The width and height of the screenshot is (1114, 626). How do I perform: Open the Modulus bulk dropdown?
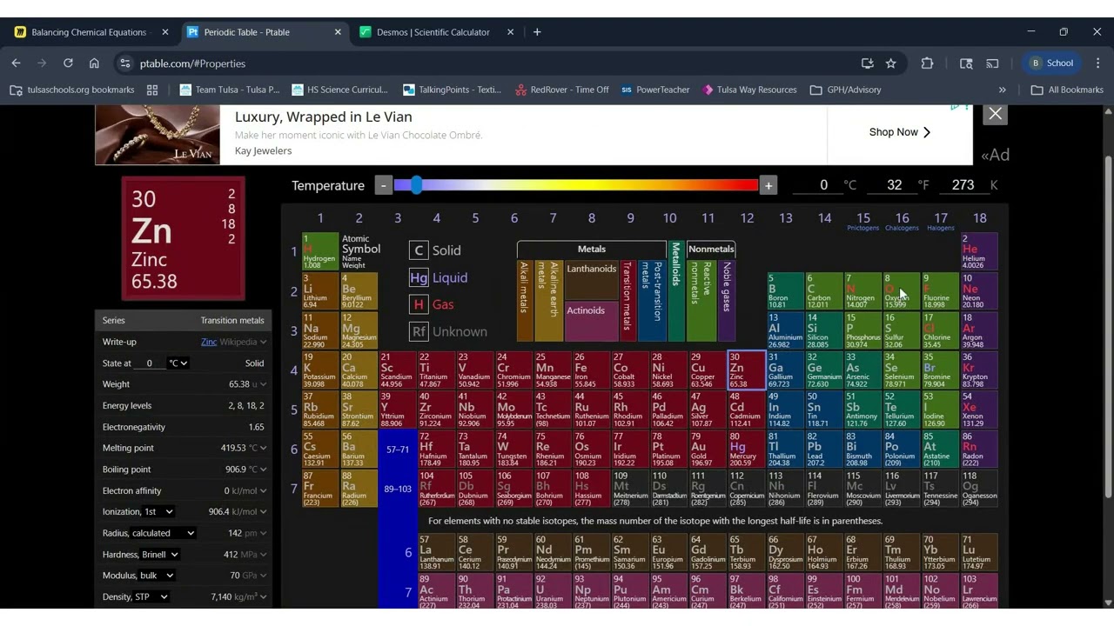(157, 576)
